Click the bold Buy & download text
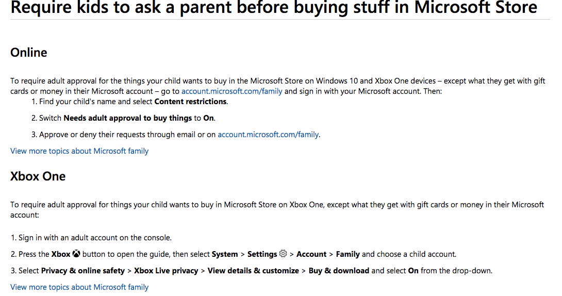Screen dimensions: 562x296 [339, 271]
